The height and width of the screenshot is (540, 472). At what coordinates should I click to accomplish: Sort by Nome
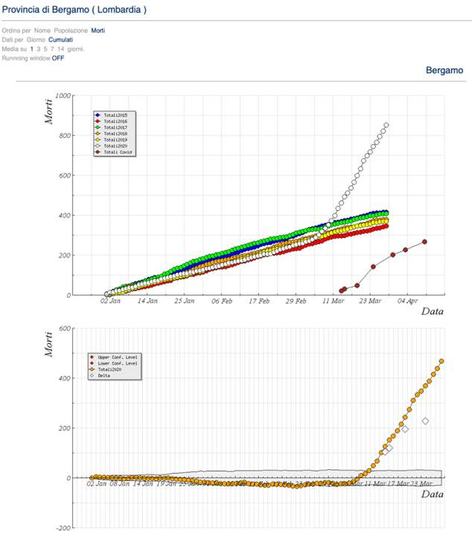point(43,31)
